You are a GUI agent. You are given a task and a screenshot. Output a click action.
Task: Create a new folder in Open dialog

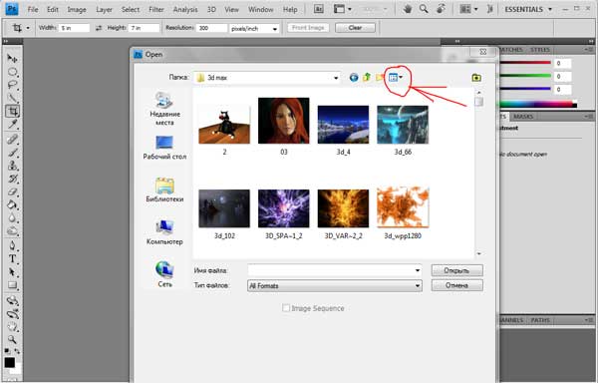(380, 78)
